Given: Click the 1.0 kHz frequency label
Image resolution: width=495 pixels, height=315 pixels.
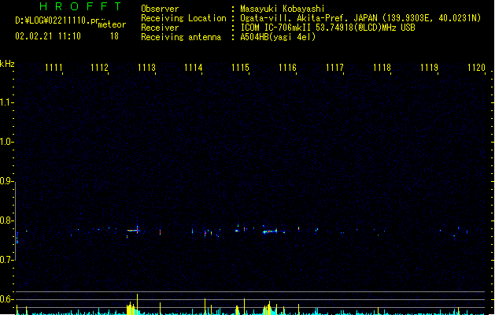Looking at the screenshot, I should click(6, 142).
